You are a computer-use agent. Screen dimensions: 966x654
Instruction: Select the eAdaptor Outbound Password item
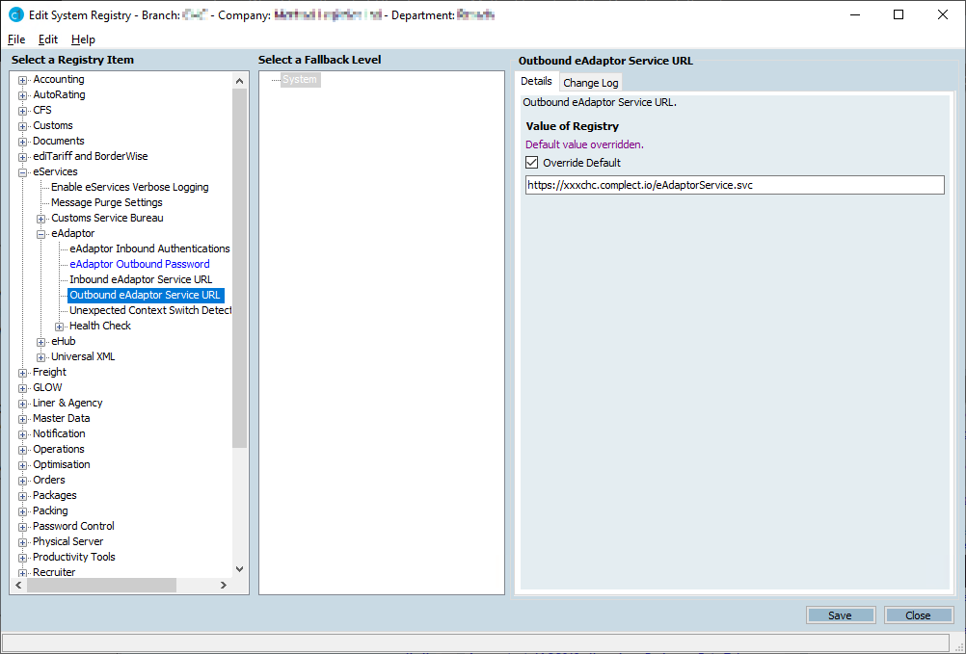pyautogui.click(x=139, y=264)
